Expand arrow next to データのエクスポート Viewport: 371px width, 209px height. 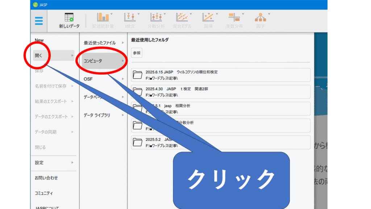click(72, 116)
